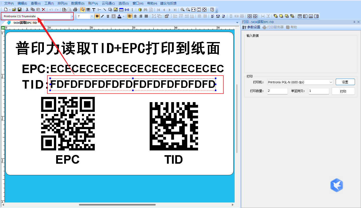Open the printer selection combo box
This screenshot has width=361, height=208.
(331, 82)
